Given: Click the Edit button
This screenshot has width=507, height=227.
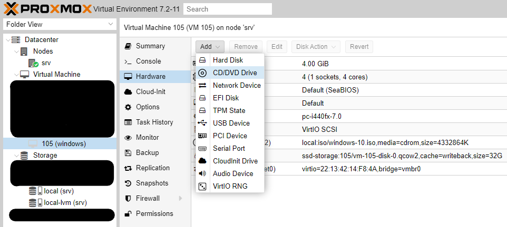Looking at the screenshot, I should coord(277,47).
